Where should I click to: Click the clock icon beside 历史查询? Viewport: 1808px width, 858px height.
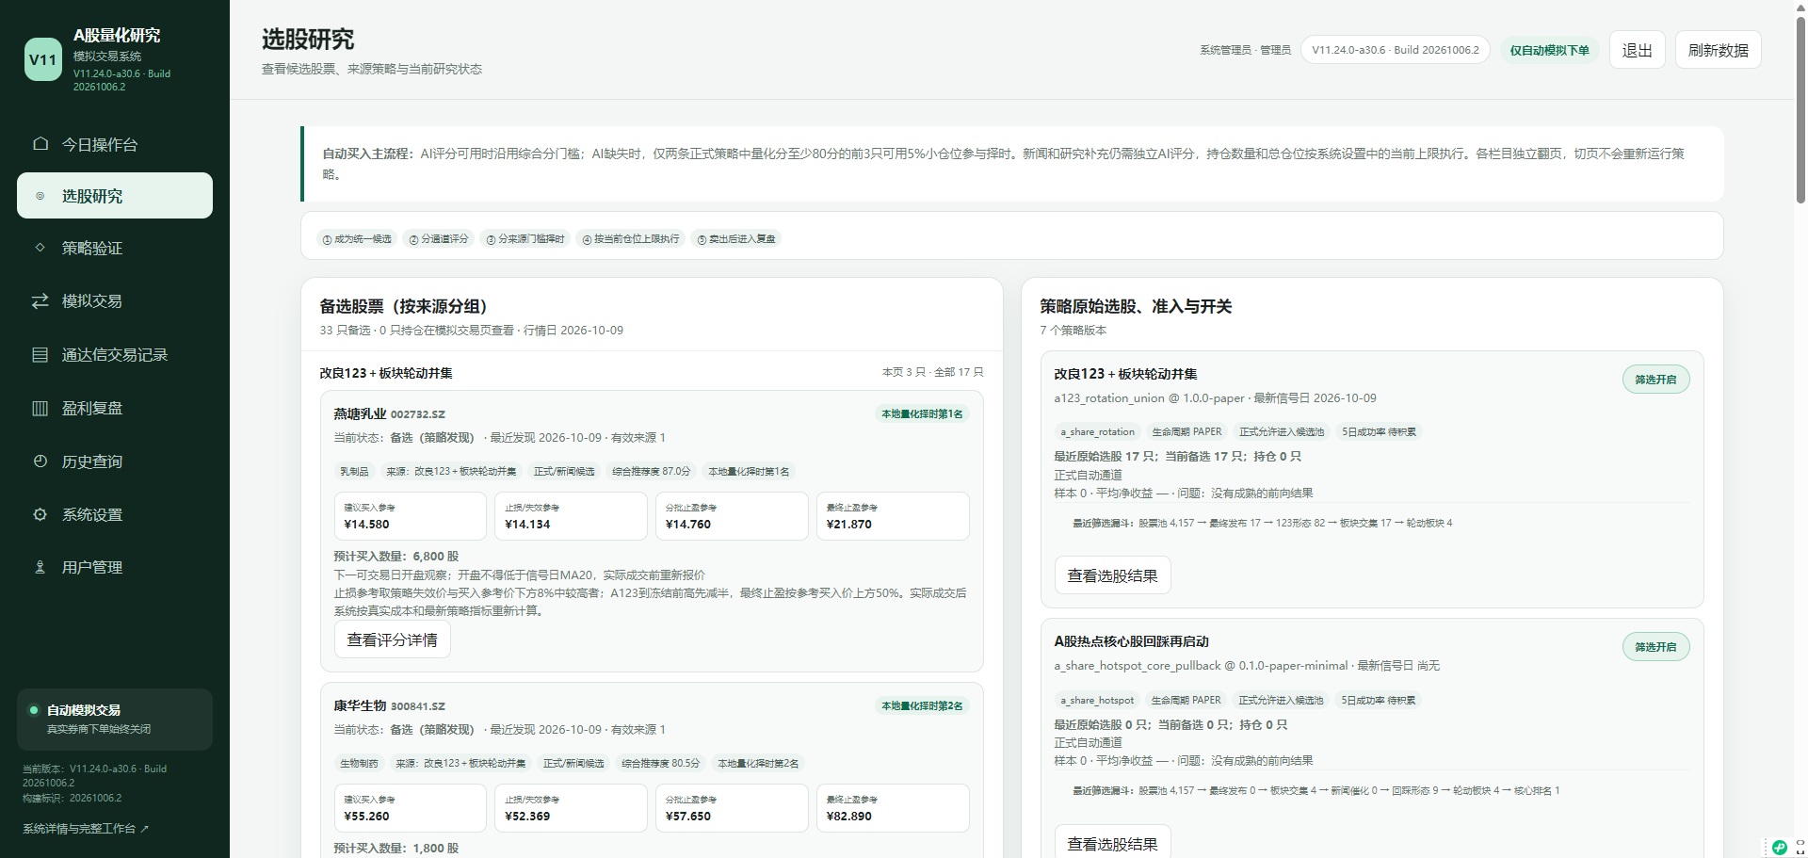point(40,461)
